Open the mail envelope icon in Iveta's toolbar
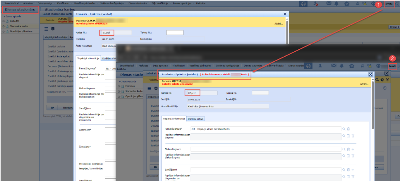400x181 pixels. [x=329, y=4]
